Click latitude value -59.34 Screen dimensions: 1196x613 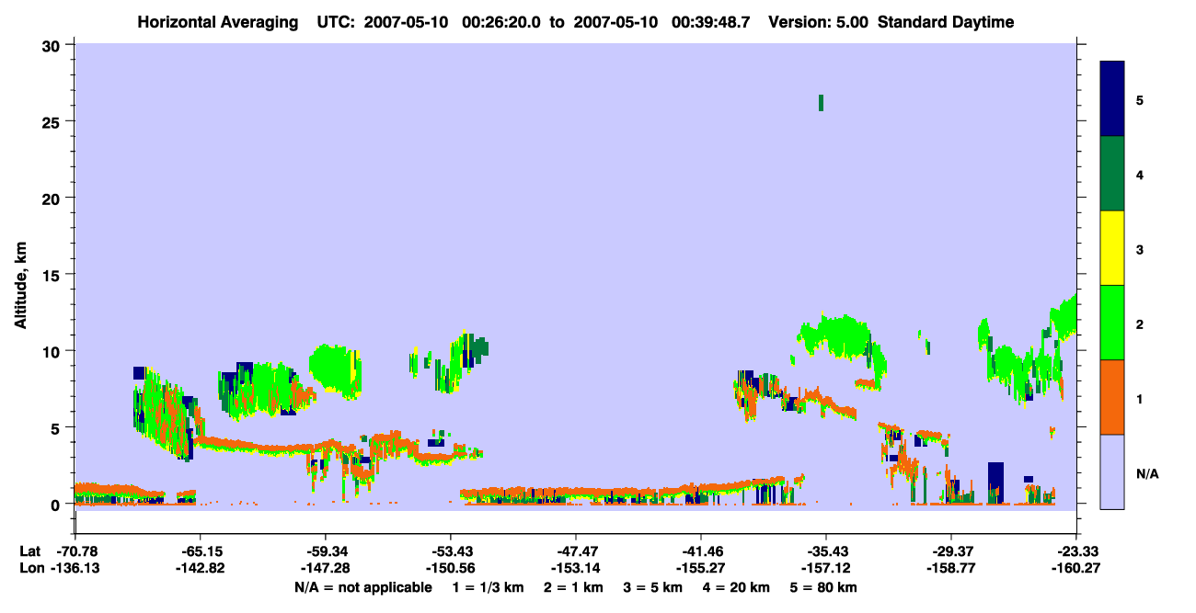click(326, 551)
